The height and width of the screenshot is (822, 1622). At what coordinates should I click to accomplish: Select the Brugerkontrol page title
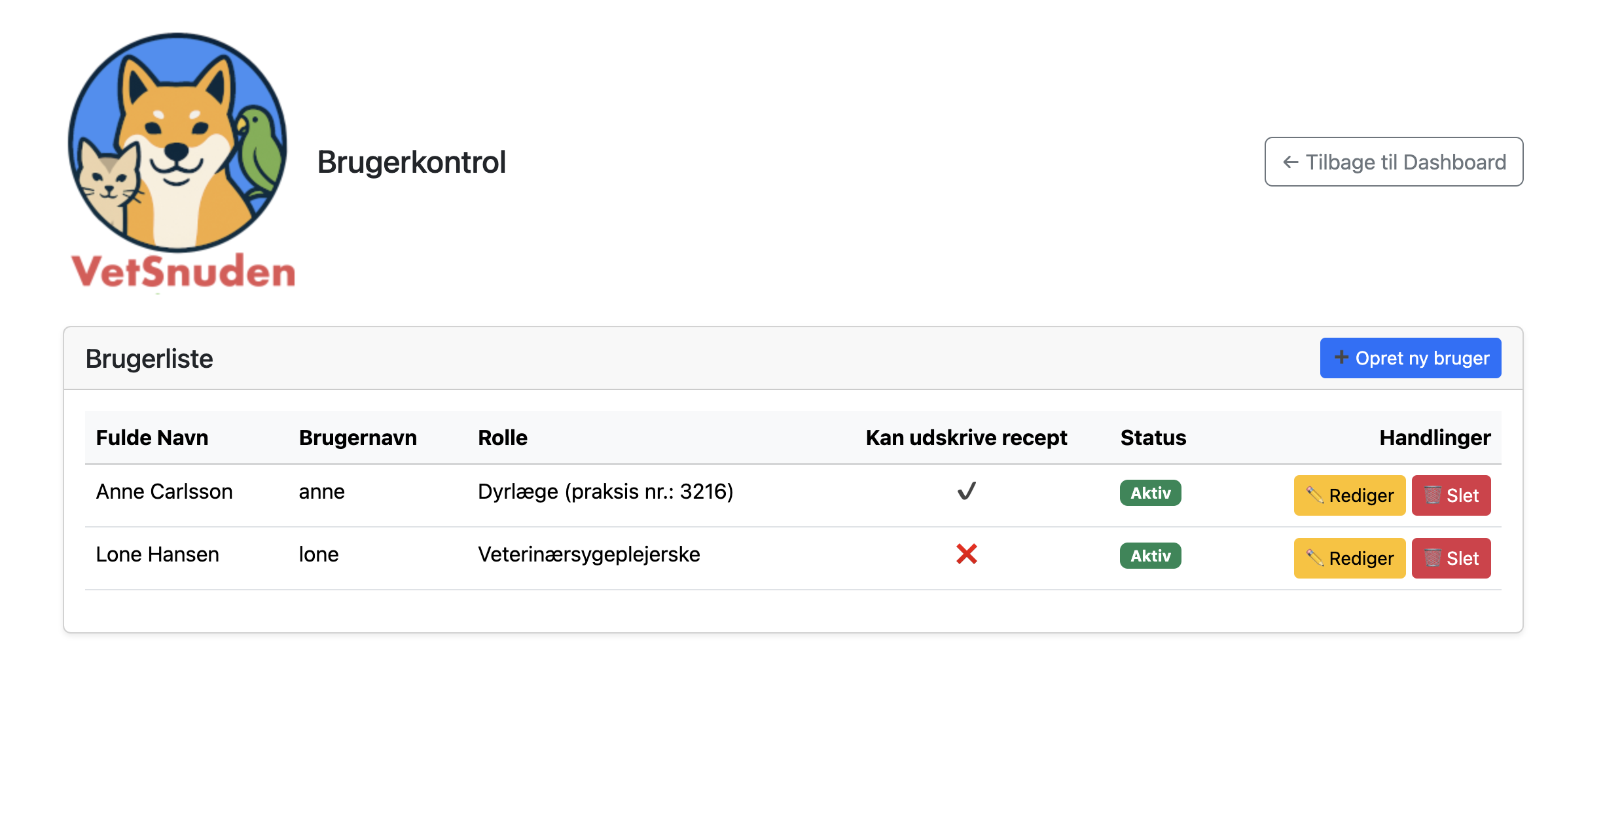[412, 162]
